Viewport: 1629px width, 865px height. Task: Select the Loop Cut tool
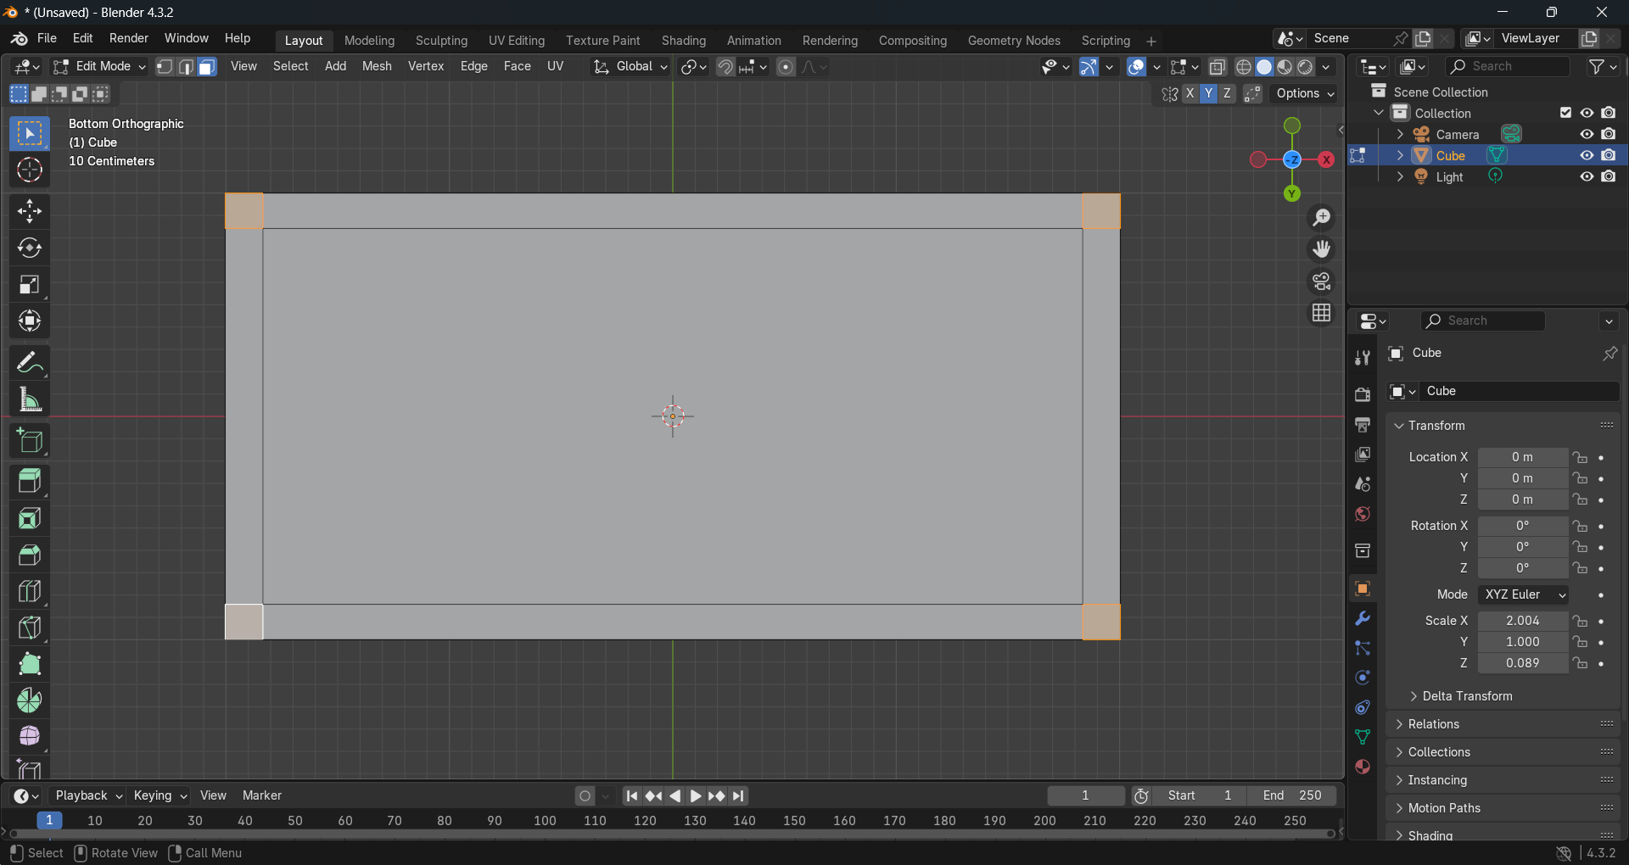pyautogui.click(x=30, y=591)
